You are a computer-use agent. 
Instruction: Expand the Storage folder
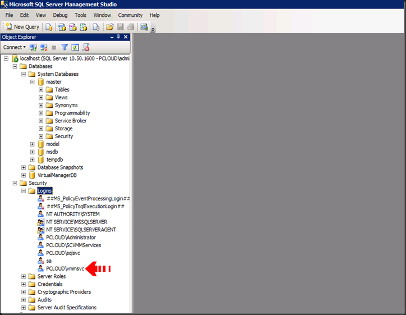[41, 129]
